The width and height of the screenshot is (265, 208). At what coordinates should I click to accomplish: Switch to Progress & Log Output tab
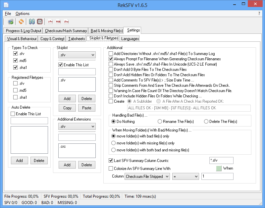pos(23,31)
